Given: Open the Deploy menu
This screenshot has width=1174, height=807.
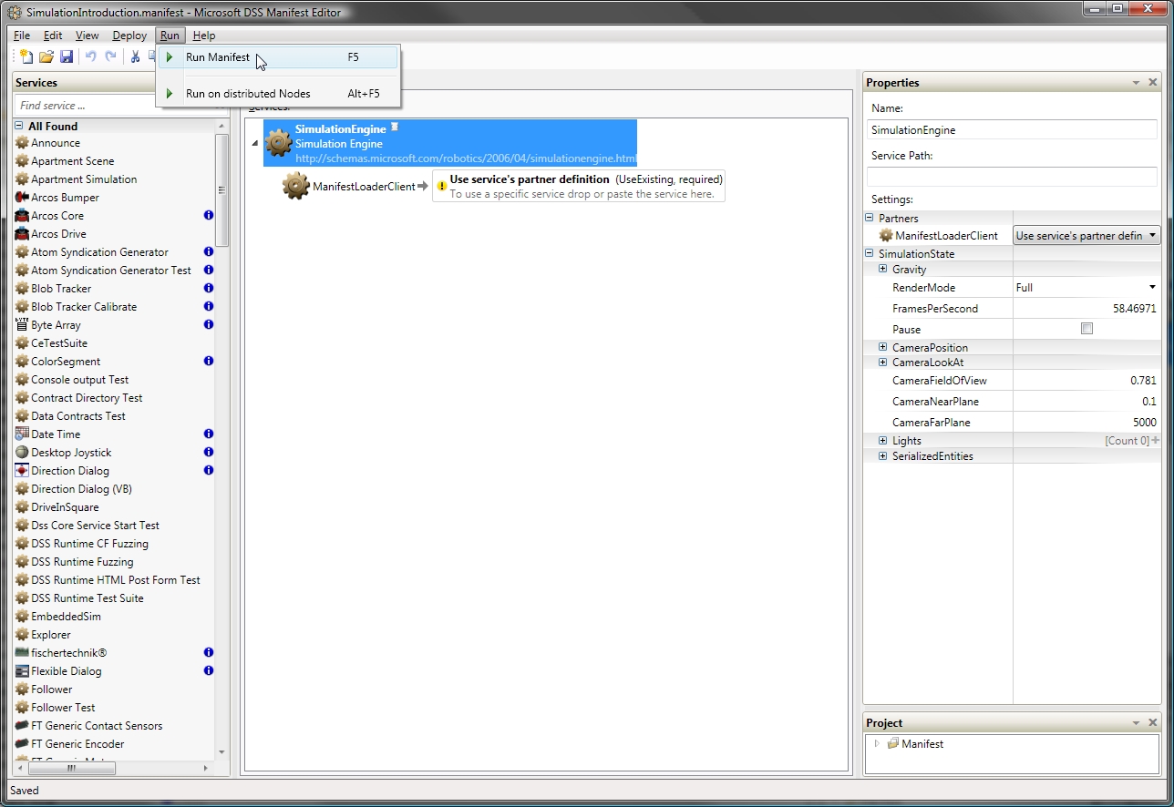Looking at the screenshot, I should click(129, 36).
